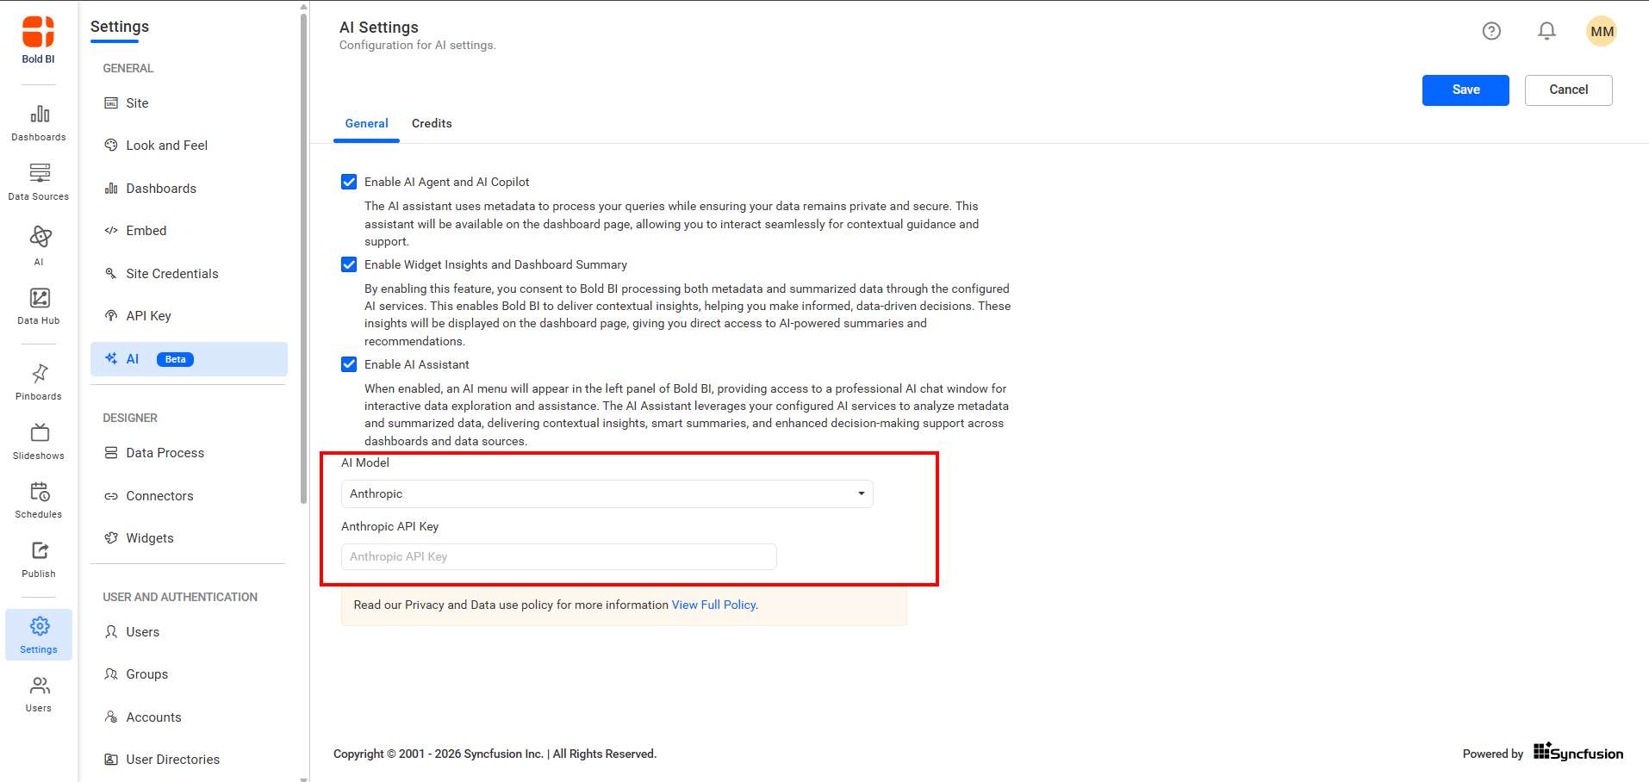The height and width of the screenshot is (782, 1649).
Task: Click the Syncfusion logo in footer
Action: click(x=1578, y=753)
